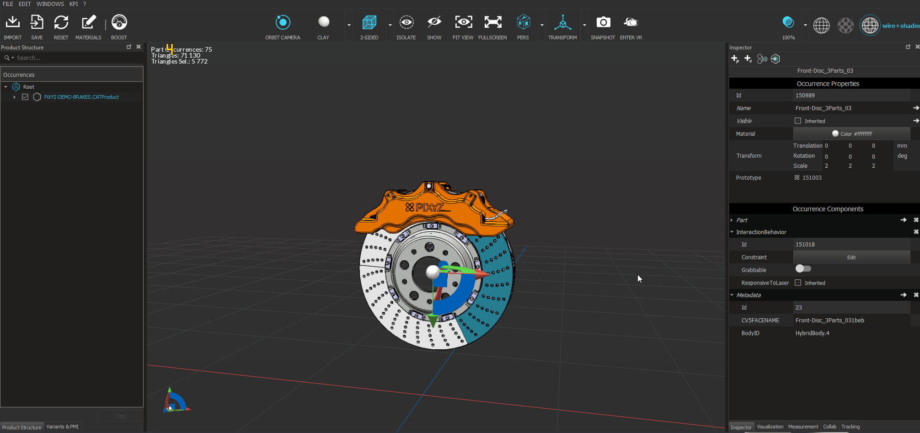
Task: Click the Reset toolbar icon
Action: click(61, 22)
